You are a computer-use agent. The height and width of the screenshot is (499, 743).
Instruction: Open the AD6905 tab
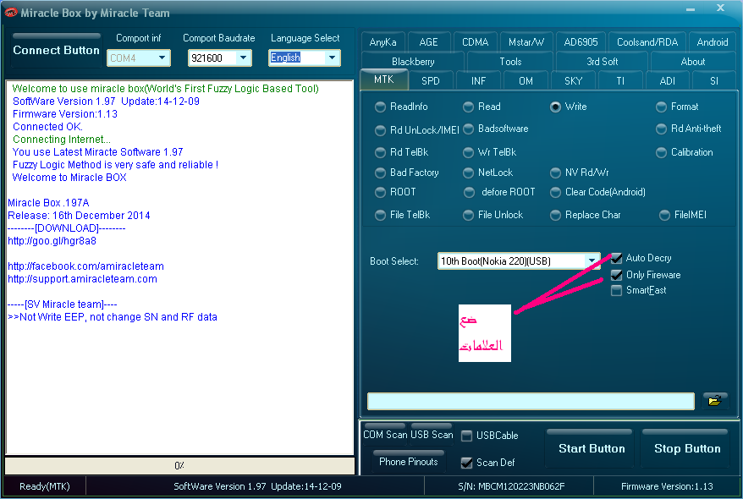(x=581, y=42)
